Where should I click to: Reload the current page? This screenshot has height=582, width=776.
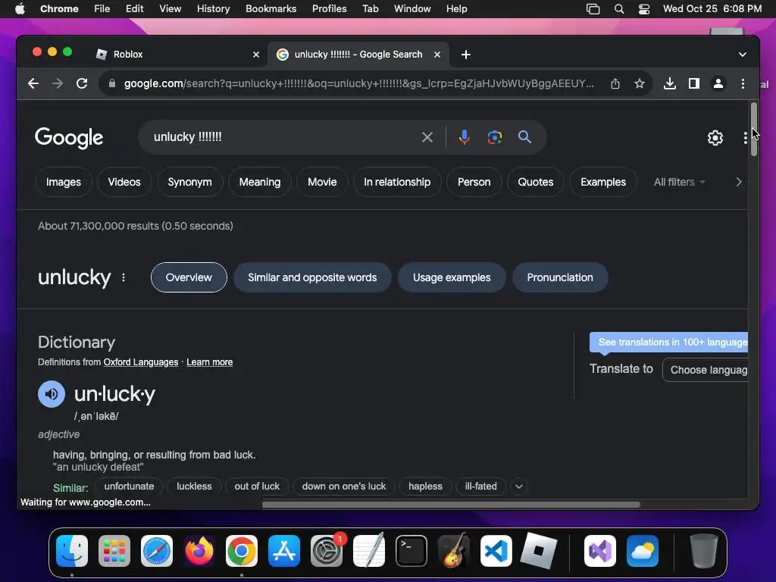82,83
